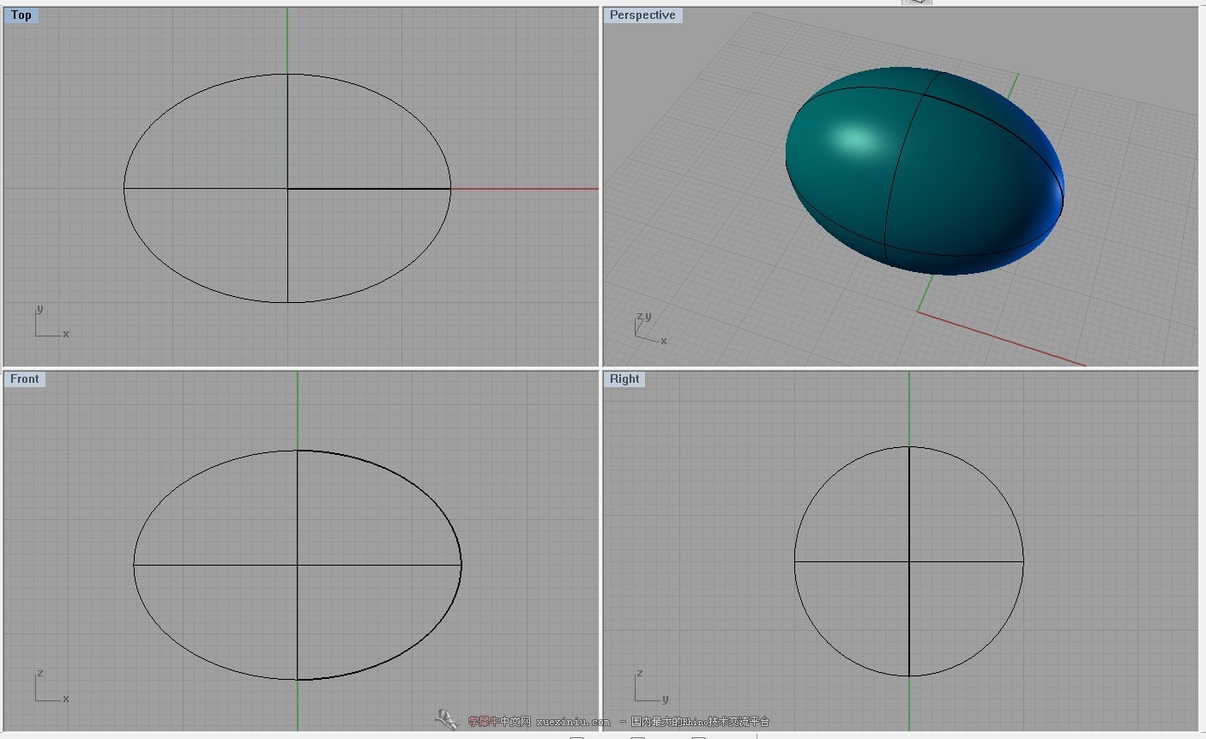Select the shaded teal ellipsoid in Perspective
The height and width of the screenshot is (739, 1206).
click(x=925, y=171)
